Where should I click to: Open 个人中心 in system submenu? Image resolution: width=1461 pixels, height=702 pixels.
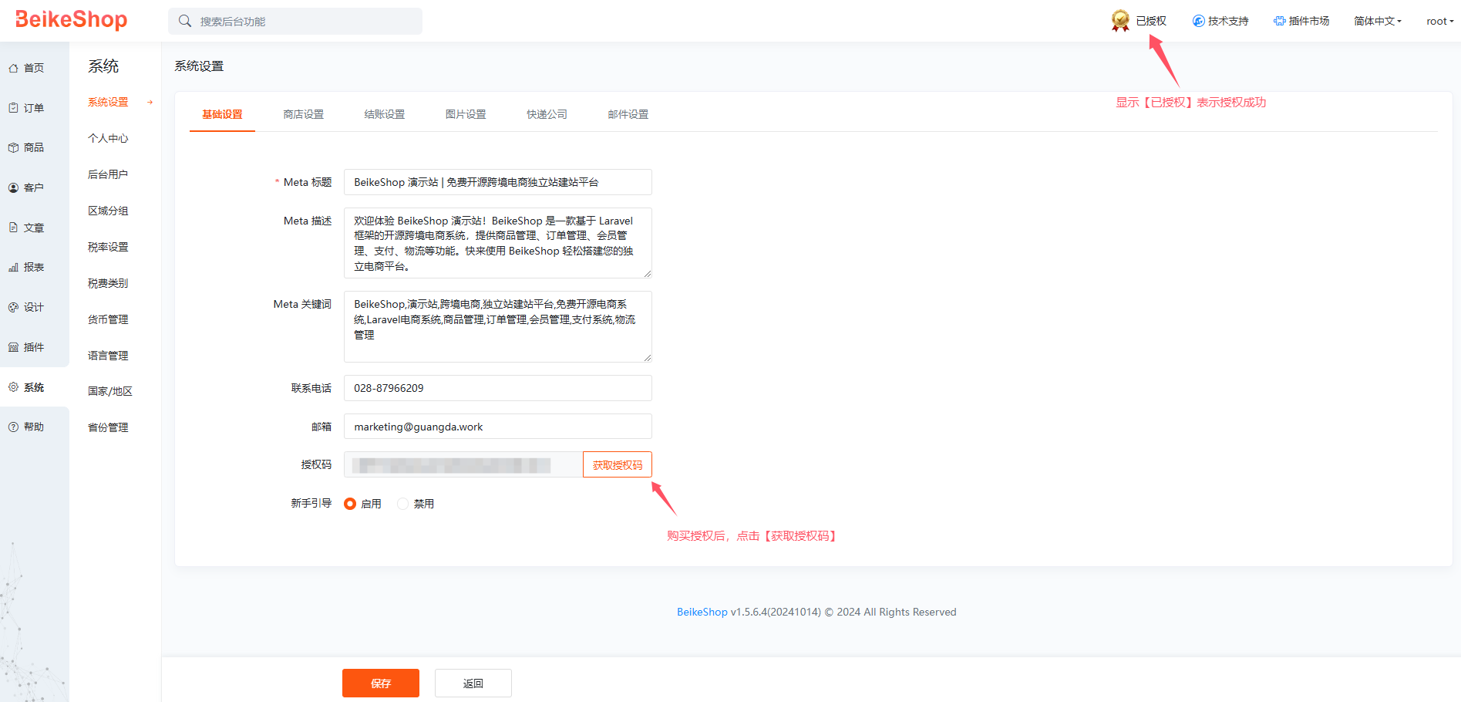108,138
